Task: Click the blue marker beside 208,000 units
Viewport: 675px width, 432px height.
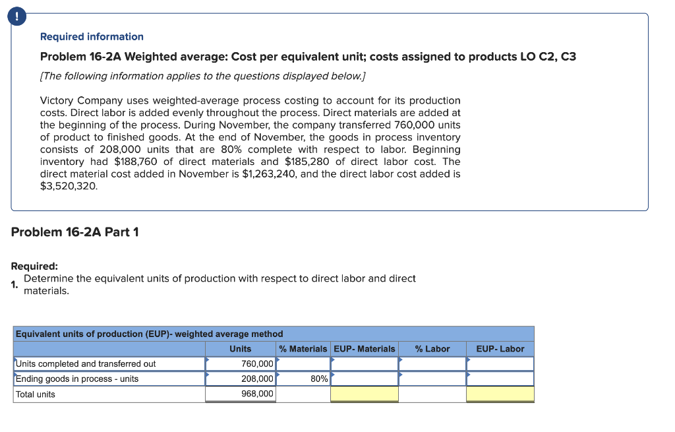Action: (208, 375)
